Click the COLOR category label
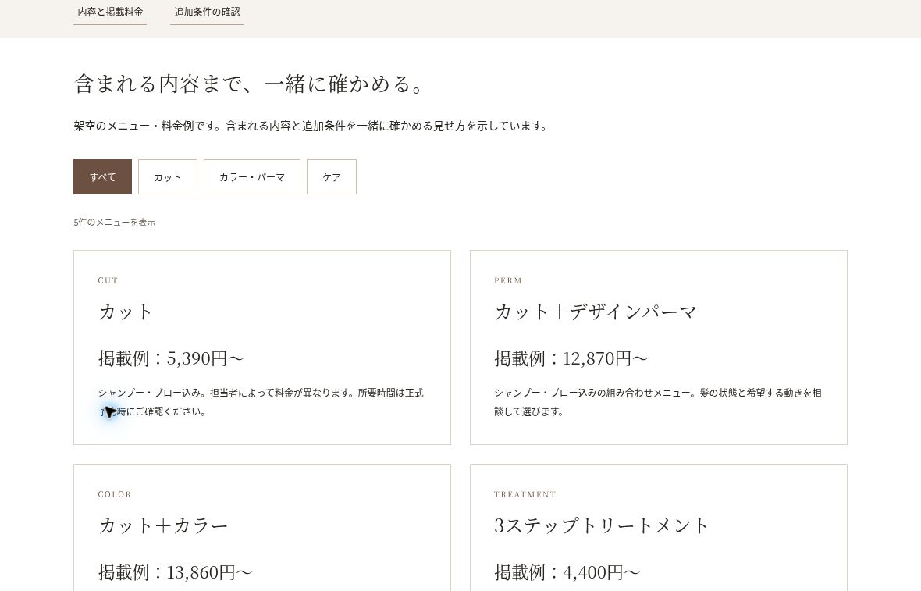Screen dimensions: 921x591 115,495
